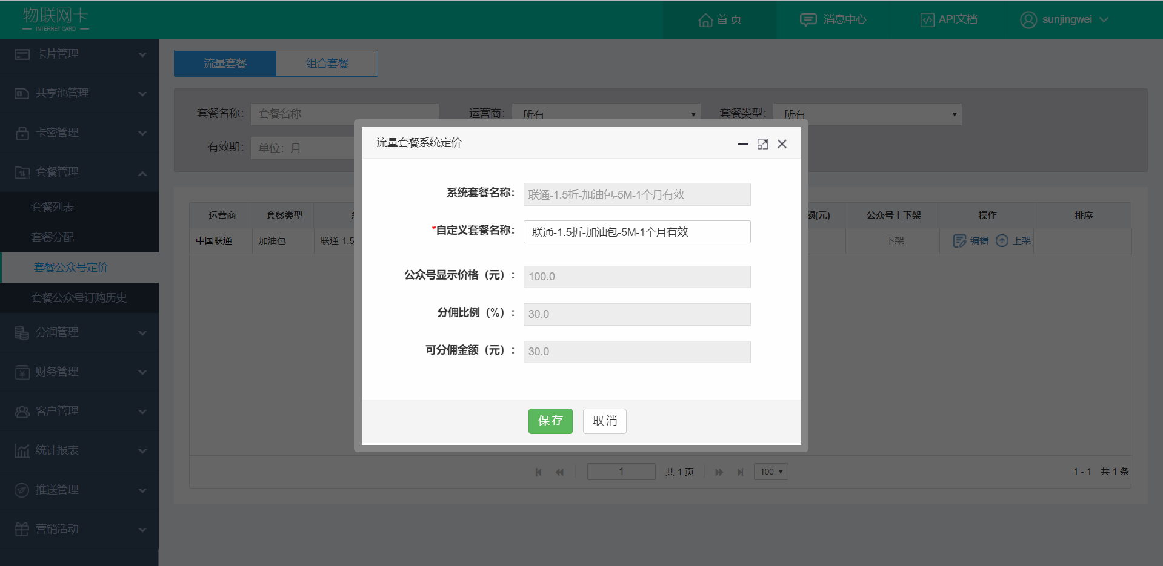
Task: Click the 系统套餐名称 disabled field
Action: point(637,194)
